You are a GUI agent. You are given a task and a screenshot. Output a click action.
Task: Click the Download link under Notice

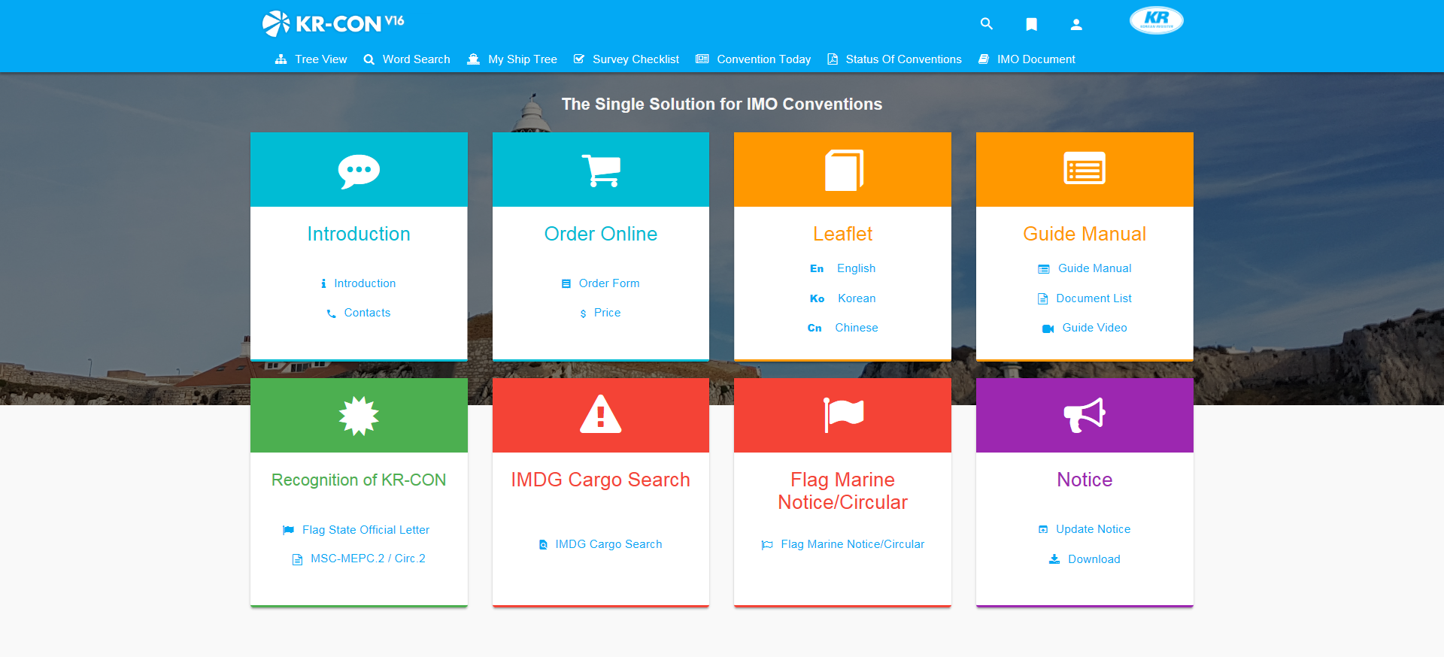(1094, 559)
